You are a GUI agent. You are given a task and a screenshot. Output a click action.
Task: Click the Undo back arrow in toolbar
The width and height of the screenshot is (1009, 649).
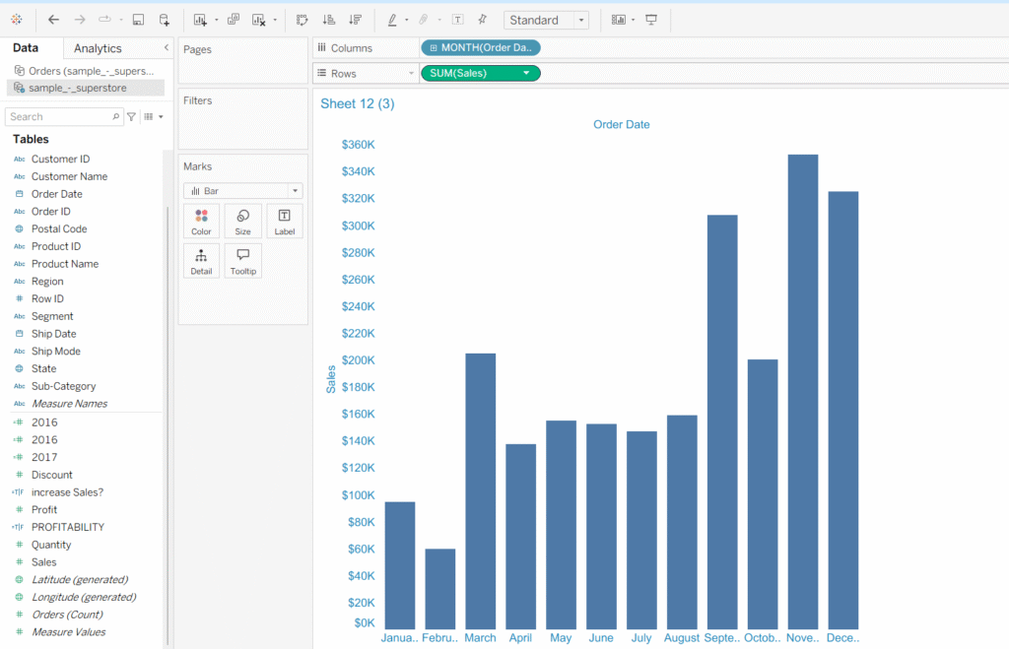[x=53, y=20]
